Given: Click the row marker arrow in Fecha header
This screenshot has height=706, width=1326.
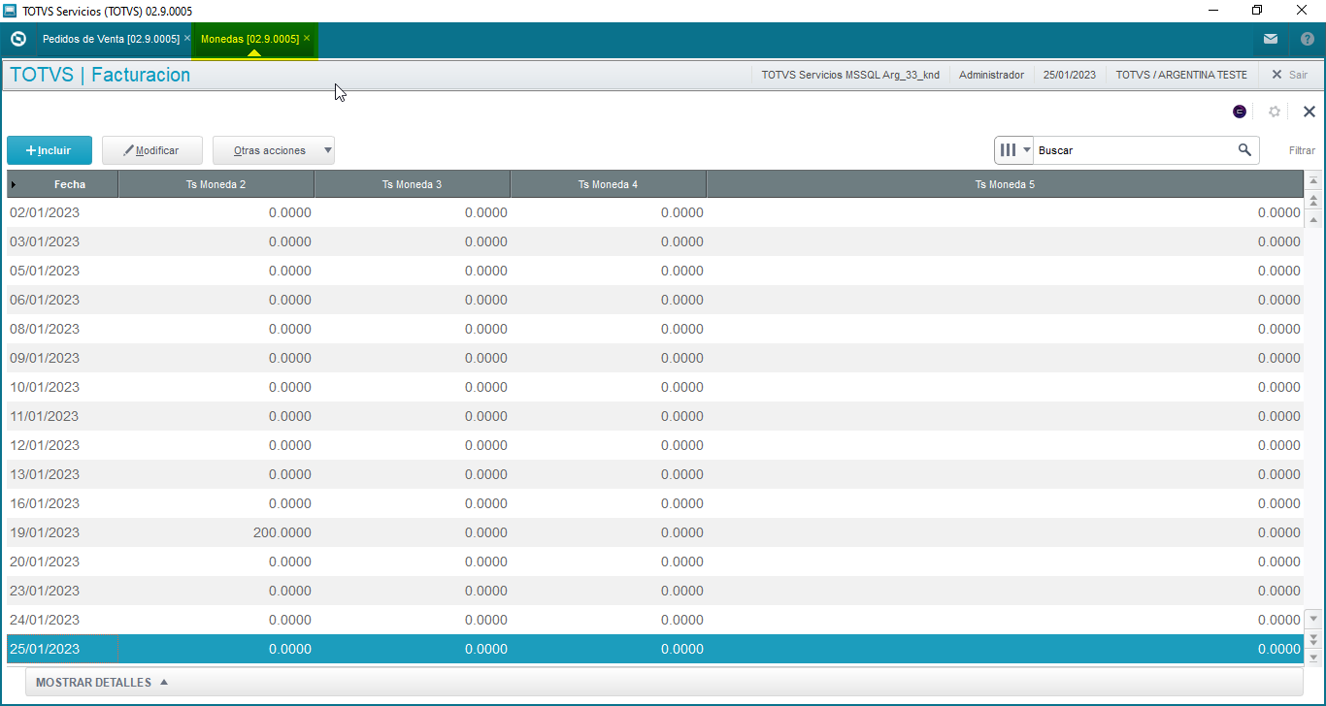Looking at the screenshot, I should (x=13, y=184).
